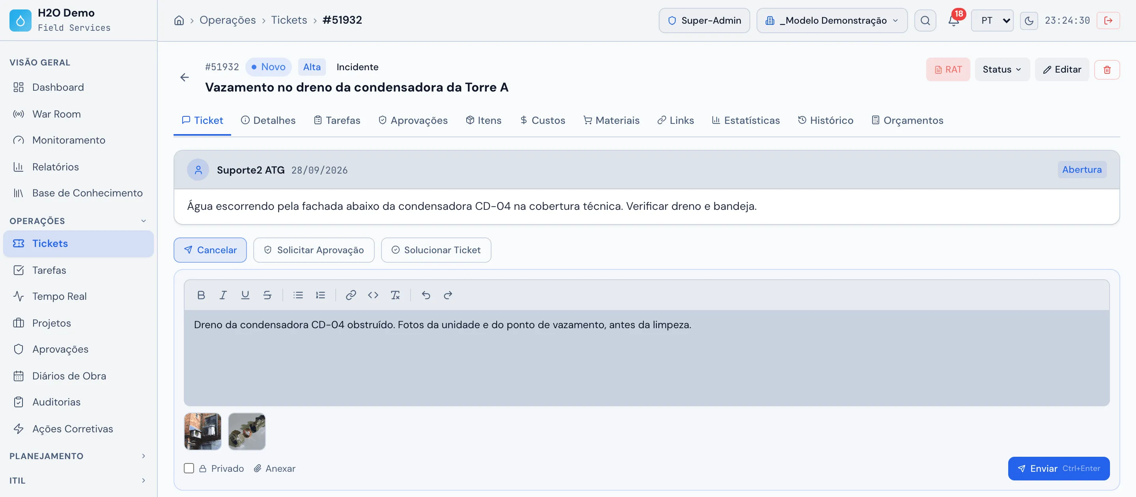Image resolution: width=1136 pixels, height=497 pixels.
Task: Insert code block with the code icon
Action: (x=373, y=295)
